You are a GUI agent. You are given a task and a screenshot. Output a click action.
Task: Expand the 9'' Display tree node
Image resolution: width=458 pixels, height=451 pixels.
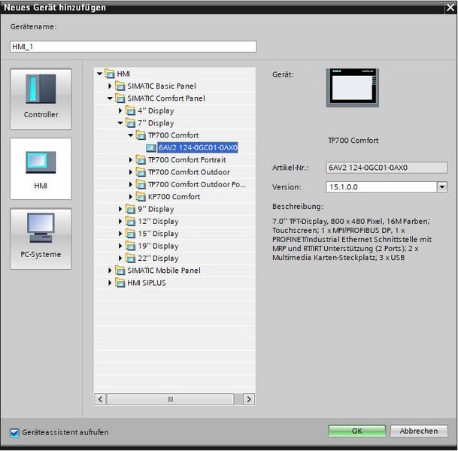(x=120, y=209)
